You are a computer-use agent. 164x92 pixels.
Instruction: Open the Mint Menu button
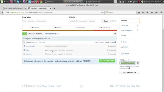(x=5, y=2)
